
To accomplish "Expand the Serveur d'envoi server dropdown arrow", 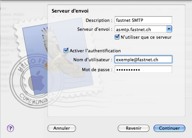I will [x=169, y=29].
